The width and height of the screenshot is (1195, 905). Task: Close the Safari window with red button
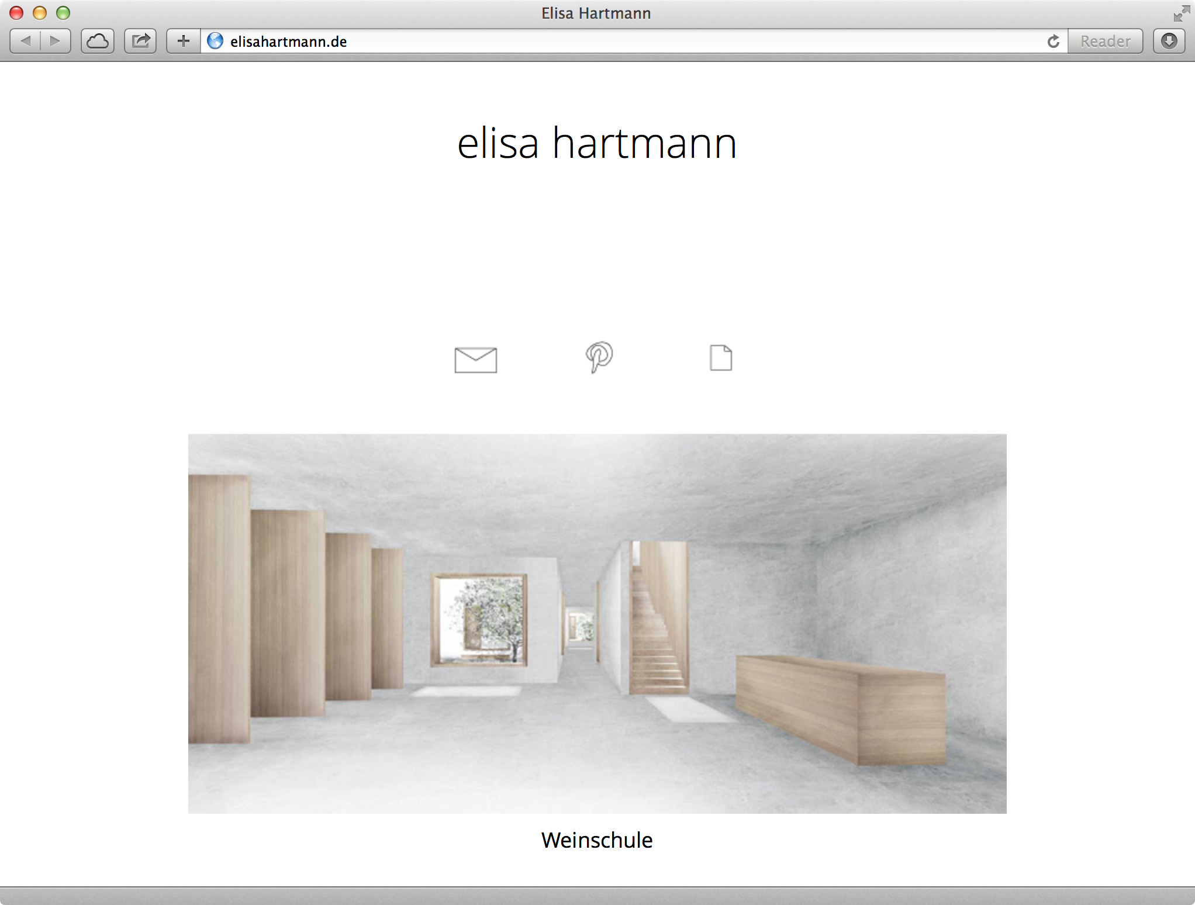click(x=16, y=13)
